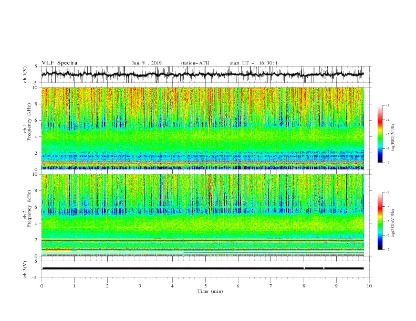The width and height of the screenshot is (416, 321).
Task: Click the first white gap in ch.3 trace
Action: 304,269
